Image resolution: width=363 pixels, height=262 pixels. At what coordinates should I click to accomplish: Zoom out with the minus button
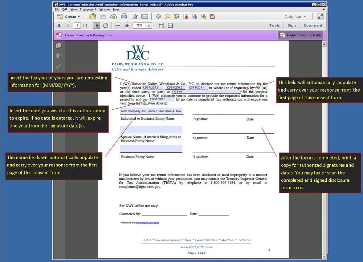click(118, 25)
